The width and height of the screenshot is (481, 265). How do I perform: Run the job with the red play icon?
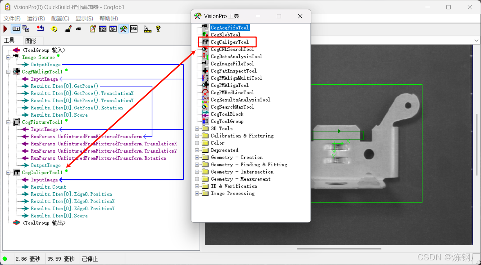pos(5,29)
